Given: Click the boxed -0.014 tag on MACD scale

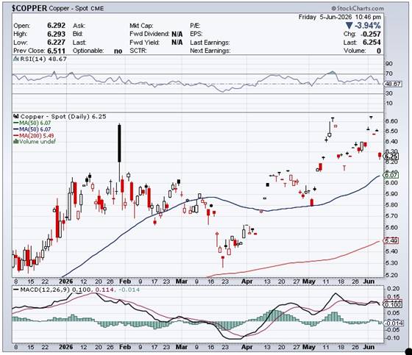Looking at the screenshot, I should coord(393,323).
